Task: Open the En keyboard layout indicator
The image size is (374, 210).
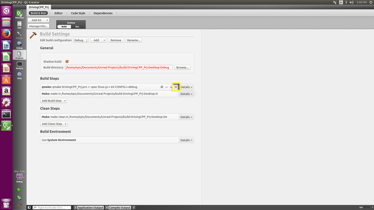Action: click(341, 2)
